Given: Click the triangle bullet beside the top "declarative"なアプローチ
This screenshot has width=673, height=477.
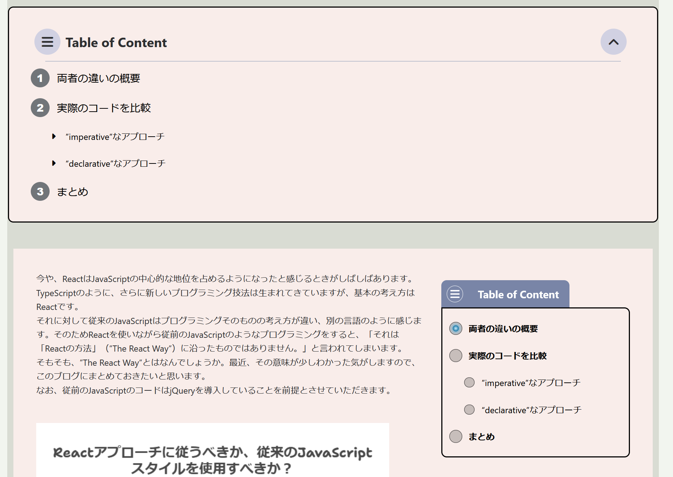Looking at the screenshot, I should 54,163.
